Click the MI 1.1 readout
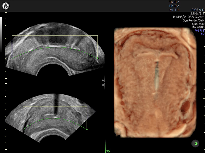 [x=174, y=10]
